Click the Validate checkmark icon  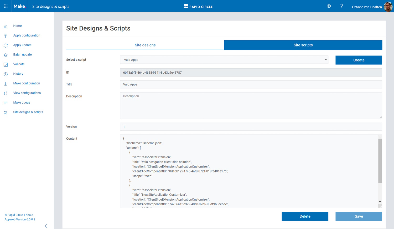point(6,65)
